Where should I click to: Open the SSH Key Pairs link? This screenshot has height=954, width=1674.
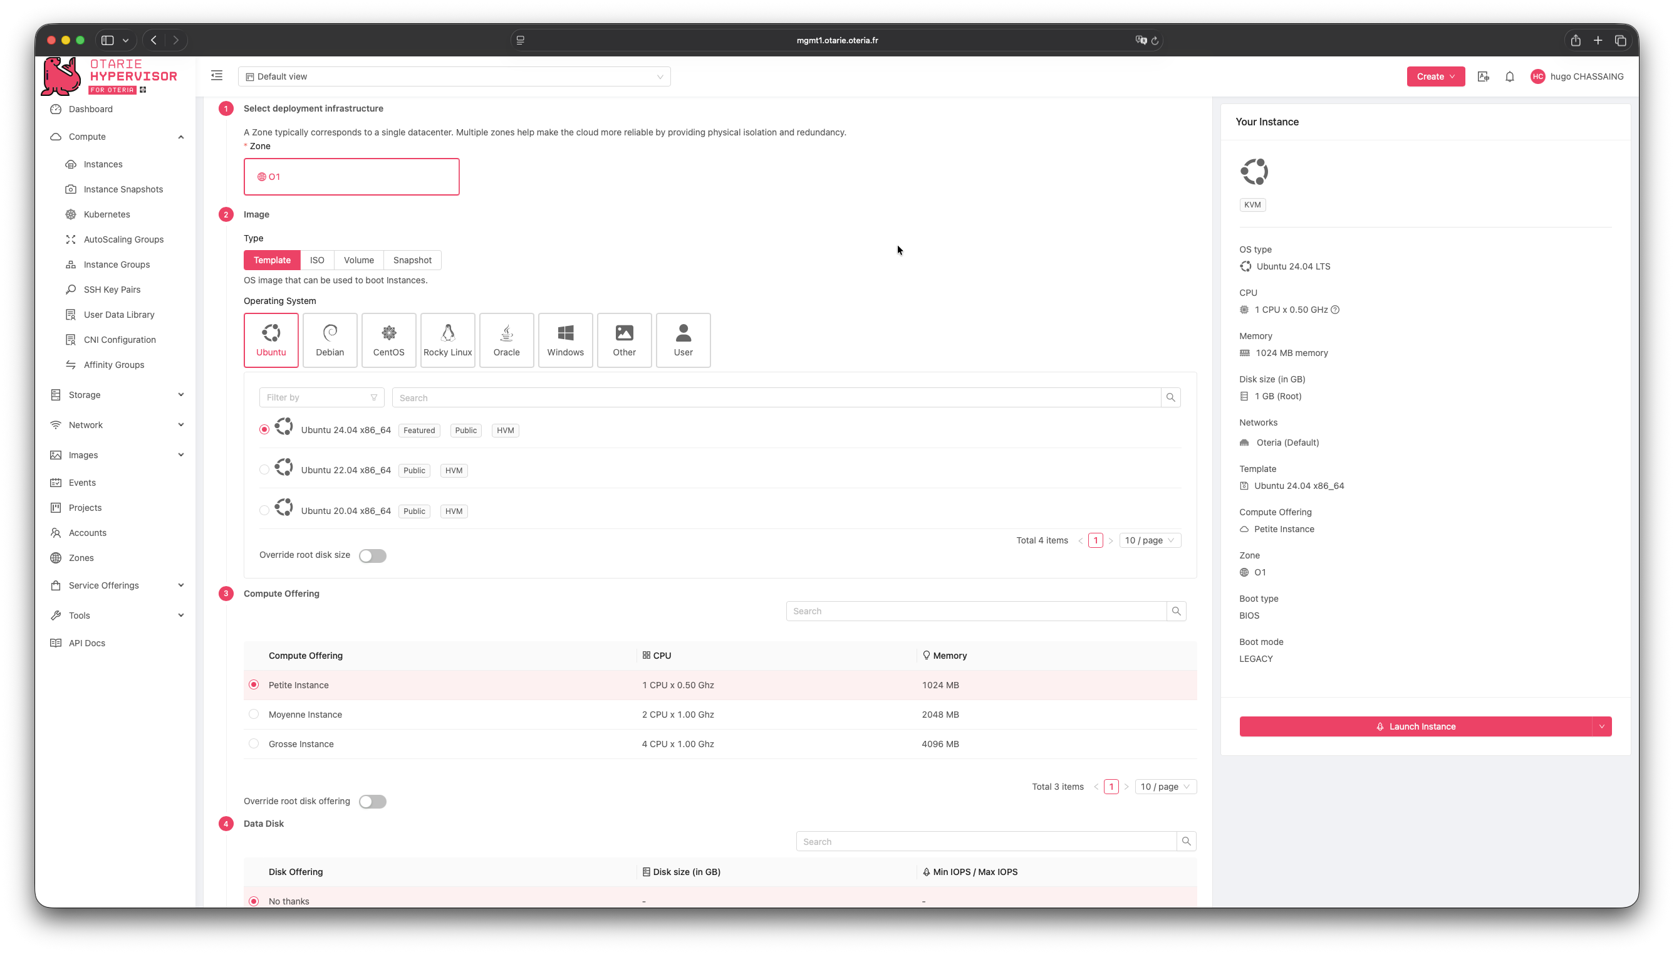pos(112,290)
